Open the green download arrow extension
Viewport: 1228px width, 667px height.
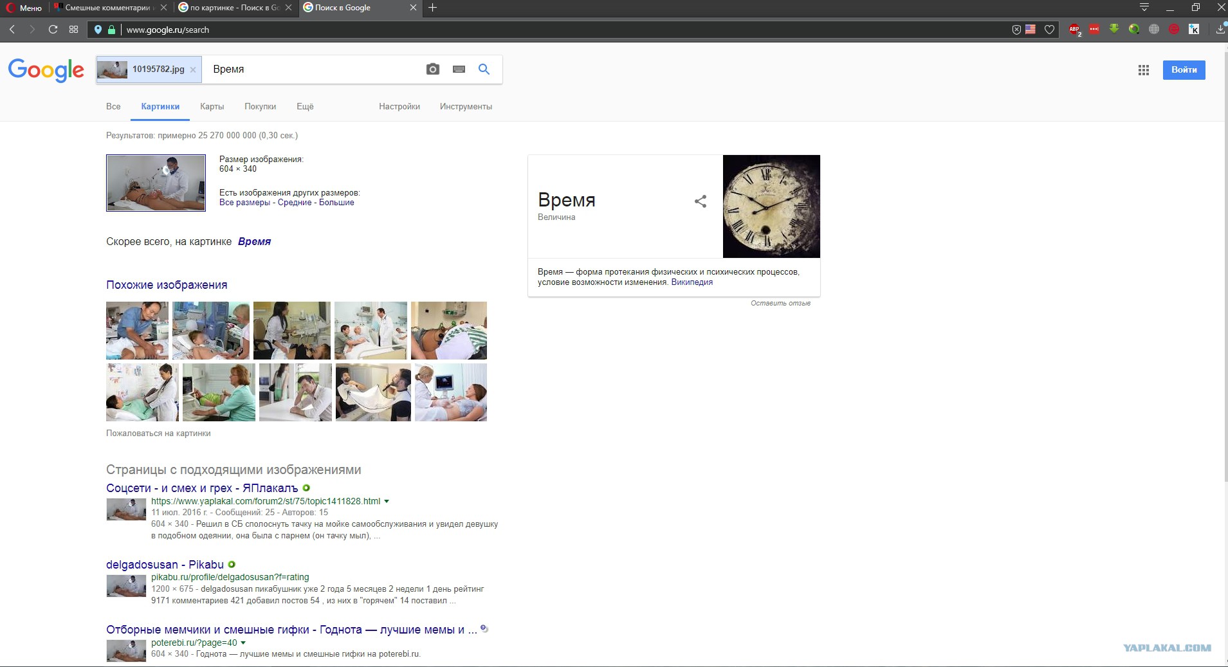click(x=1114, y=29)
